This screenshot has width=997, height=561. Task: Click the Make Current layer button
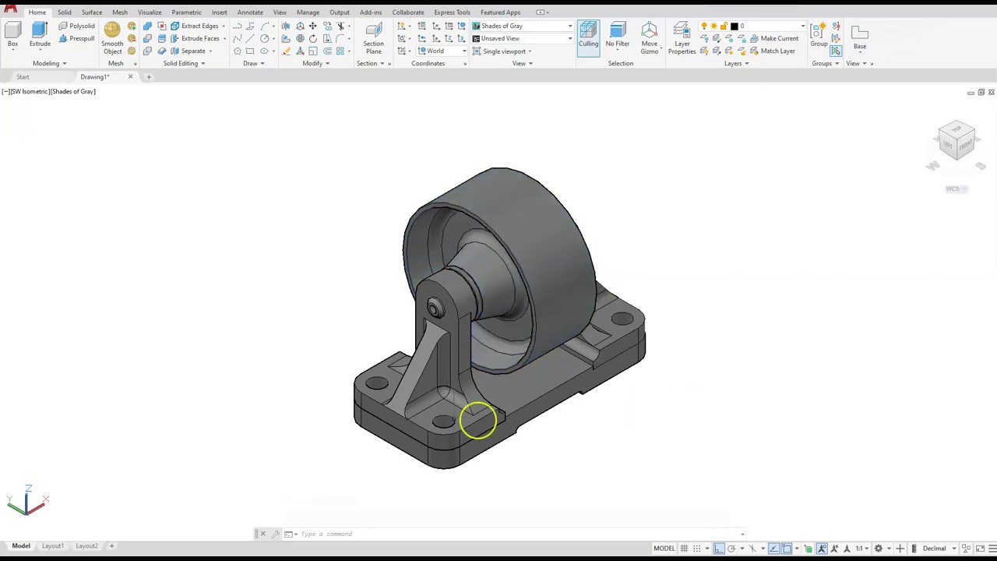[773, 38]
